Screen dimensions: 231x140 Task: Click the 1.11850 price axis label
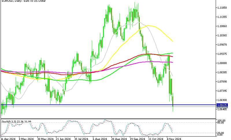(222, 8)
